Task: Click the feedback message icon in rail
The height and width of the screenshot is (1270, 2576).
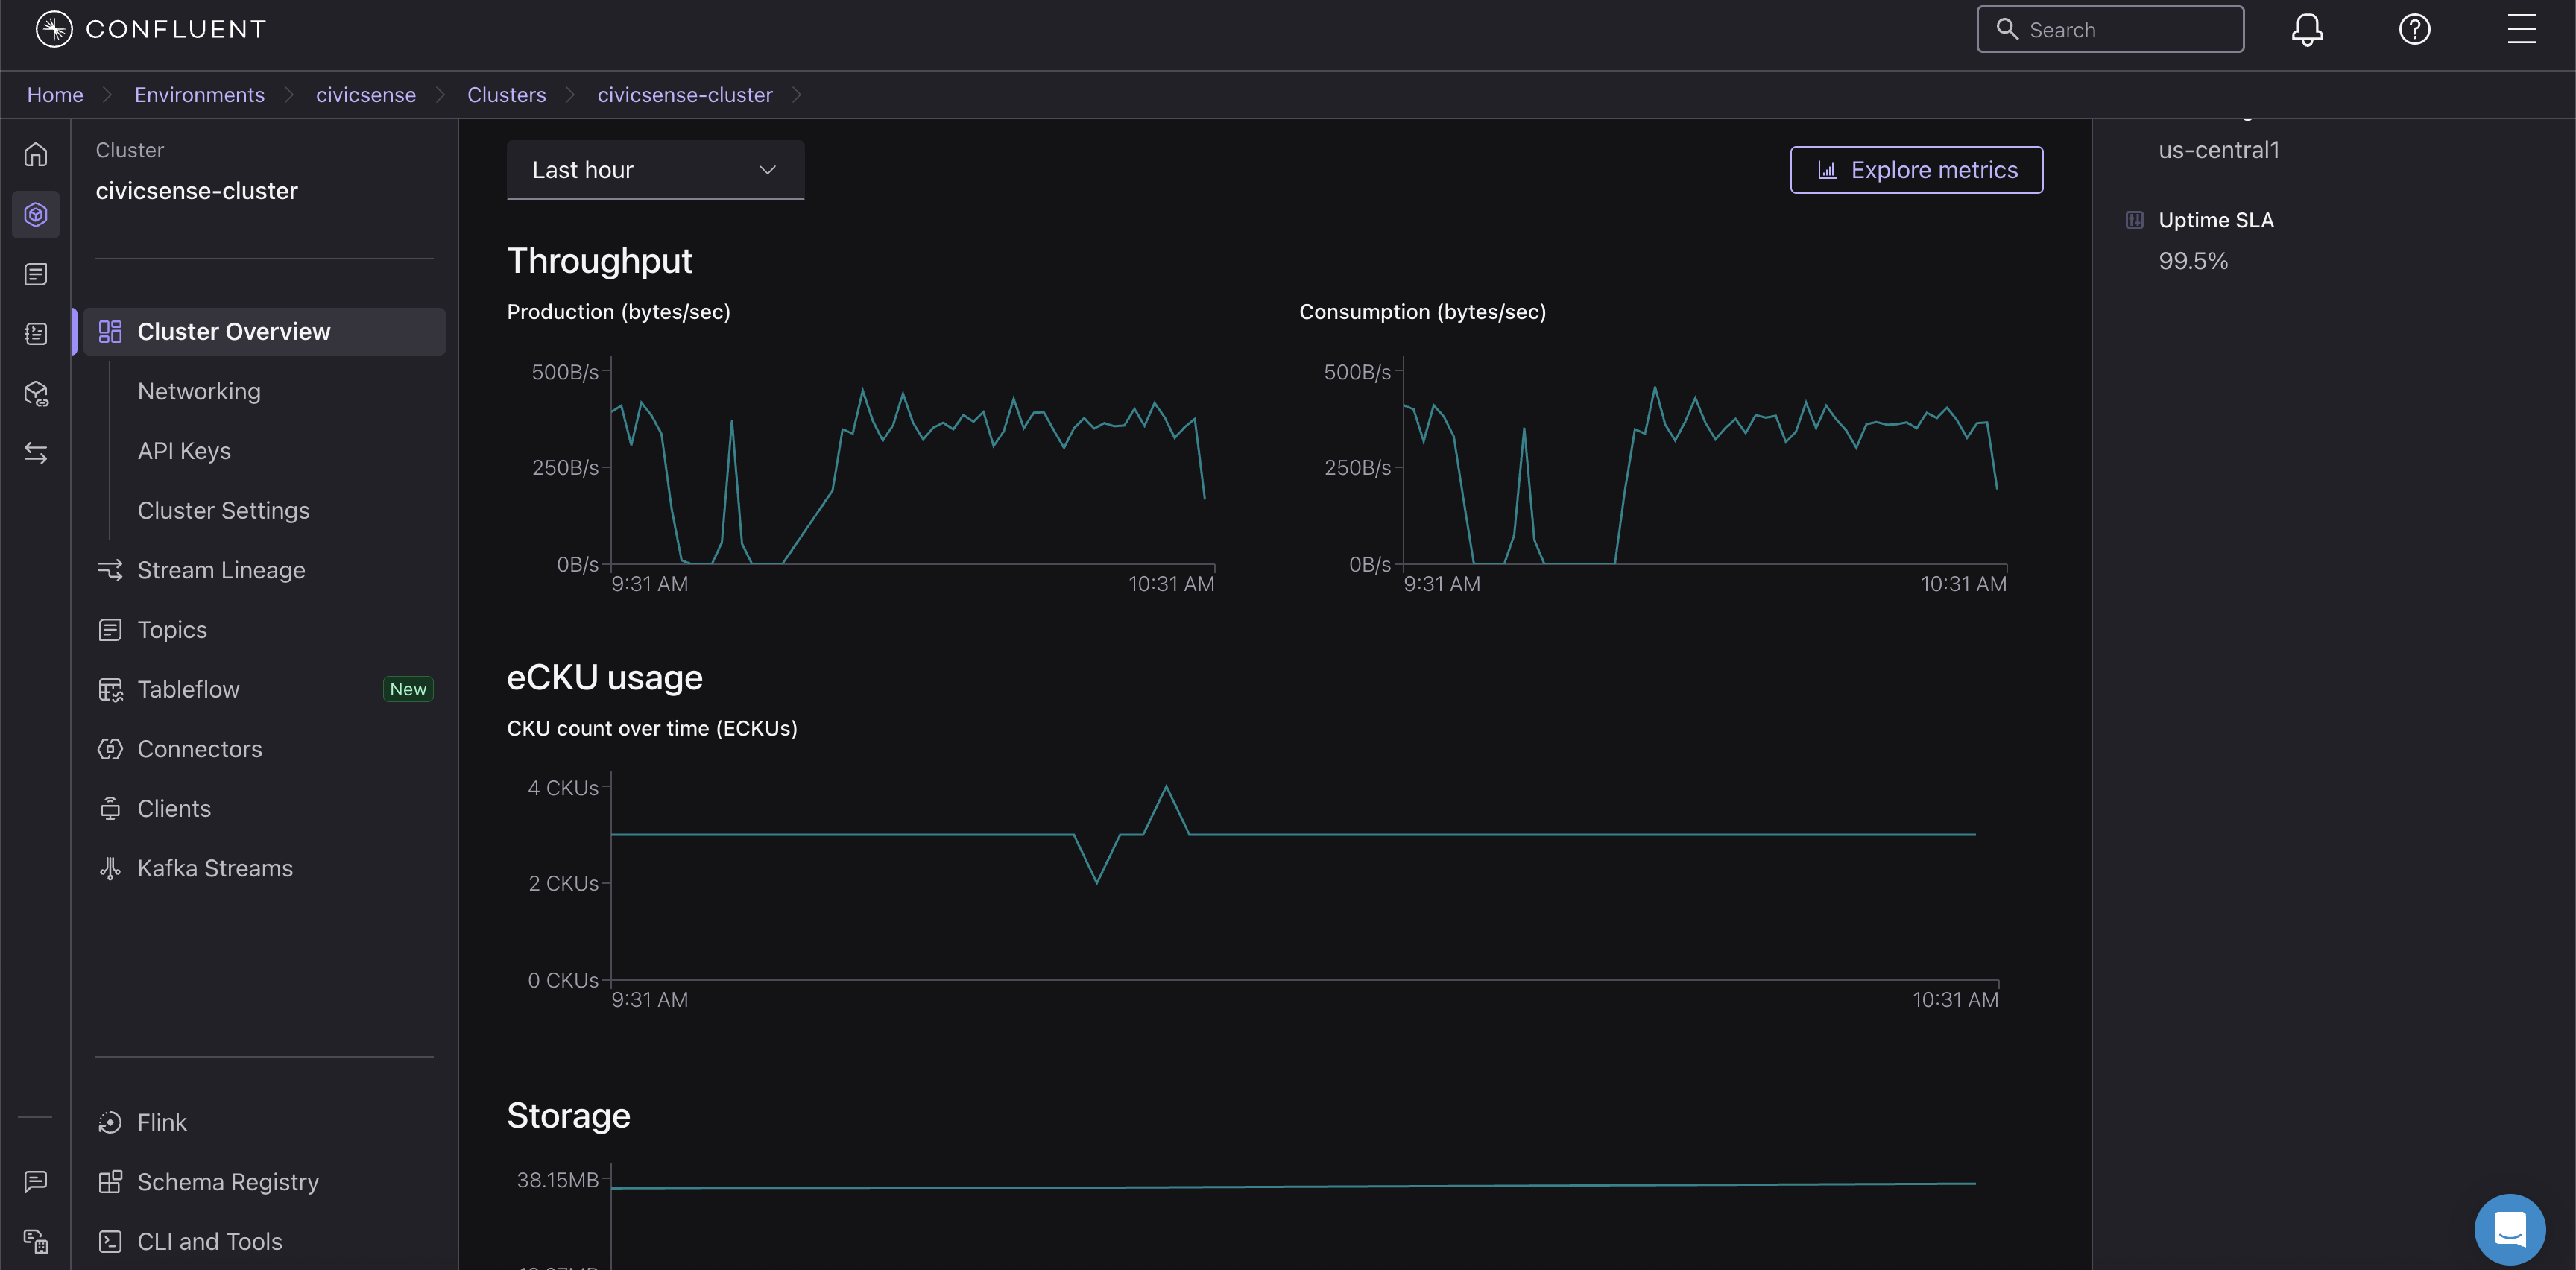Action: pos(36,1181)
